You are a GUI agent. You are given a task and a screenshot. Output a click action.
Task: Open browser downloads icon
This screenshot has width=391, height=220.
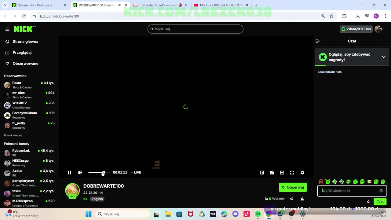tap(358, 16)
